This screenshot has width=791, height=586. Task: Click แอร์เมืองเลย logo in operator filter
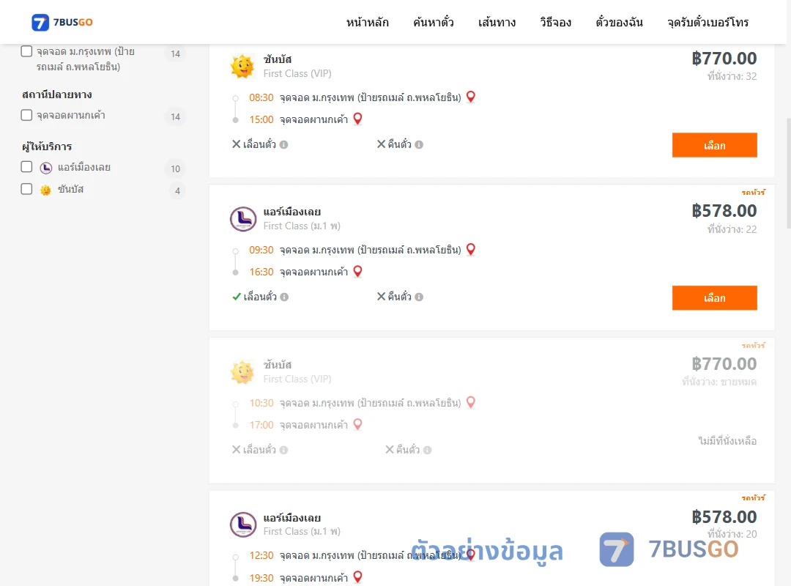coord(46,168)
